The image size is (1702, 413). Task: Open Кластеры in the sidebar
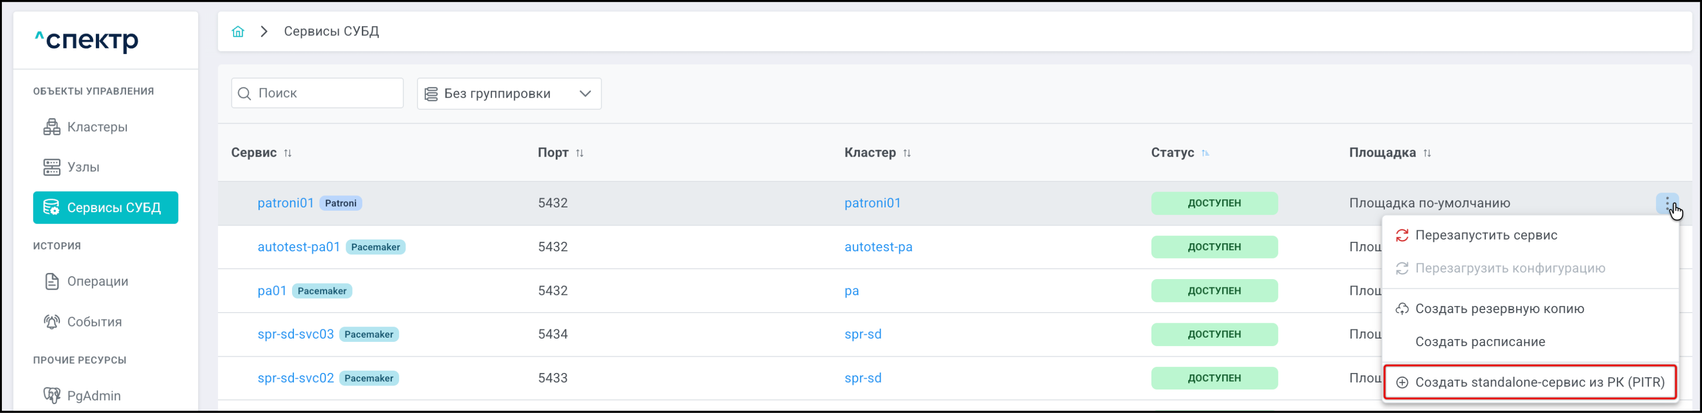(x=97, y=127)
